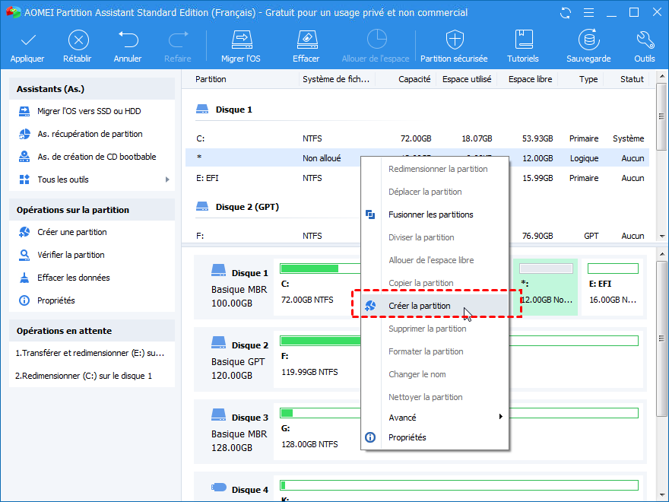Click the Refaire redo arrow
Viewport: 669px width, 502px height.
(179, 40)
